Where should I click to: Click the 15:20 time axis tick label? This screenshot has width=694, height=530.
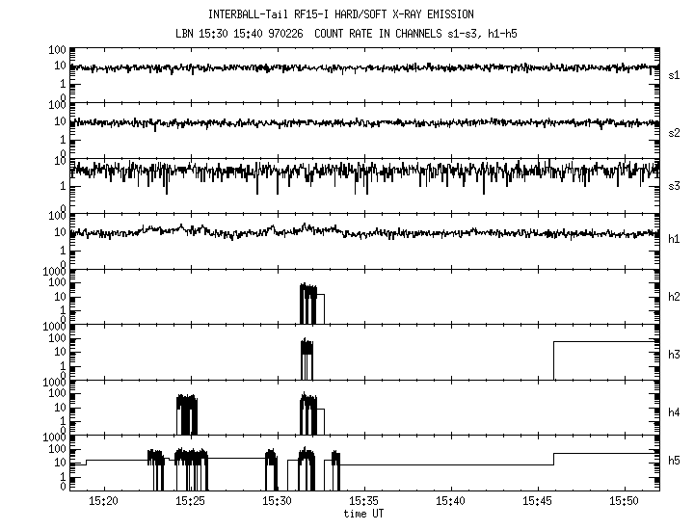(x=104, y=502)
